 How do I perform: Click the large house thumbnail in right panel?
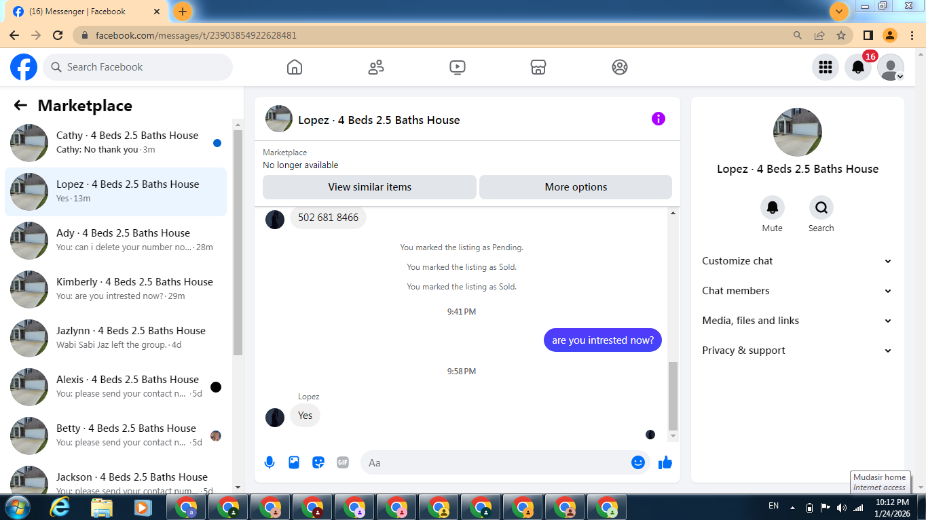coord(798,132)
